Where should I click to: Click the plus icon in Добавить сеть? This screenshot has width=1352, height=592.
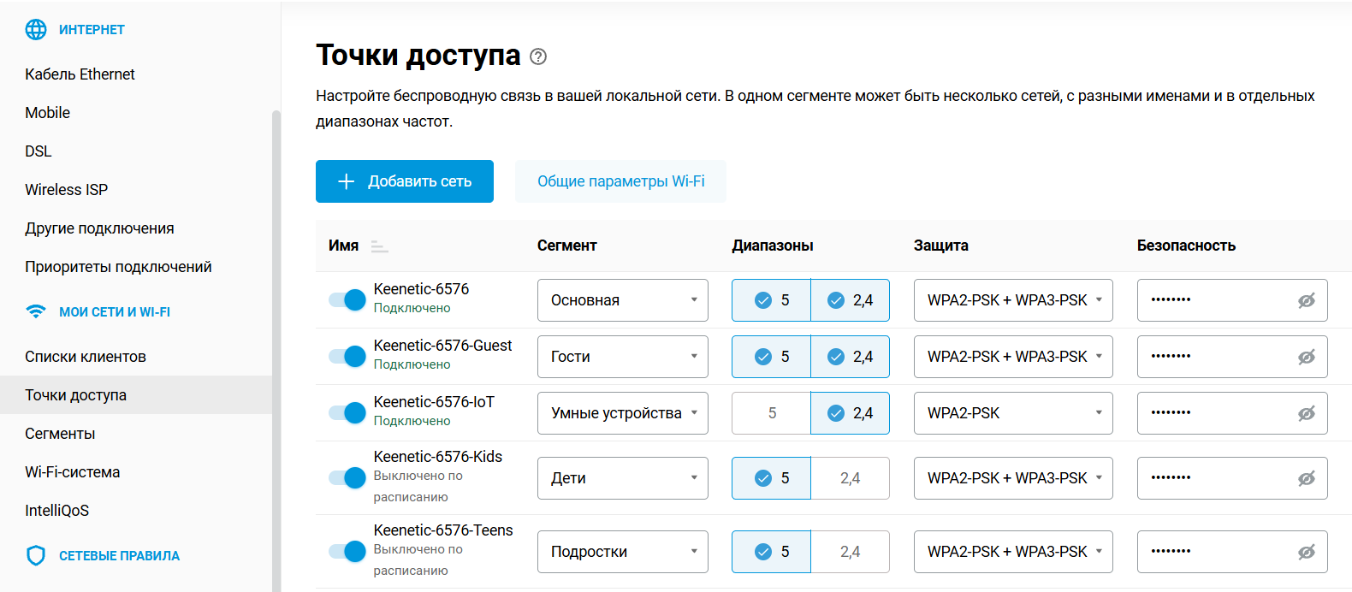pyautogui.click(x=346, y=181)
